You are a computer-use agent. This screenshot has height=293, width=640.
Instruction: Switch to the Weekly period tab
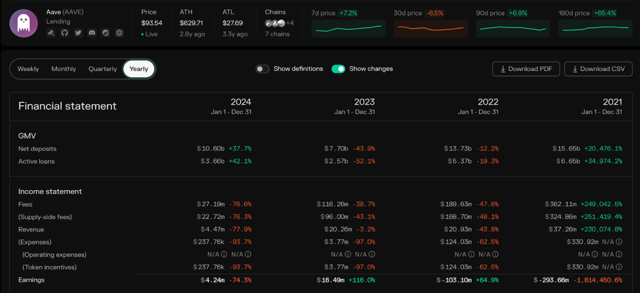[28, 69]
